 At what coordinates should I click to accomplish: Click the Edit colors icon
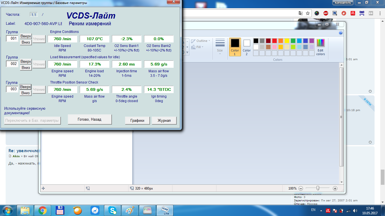[x=320, y=47]
